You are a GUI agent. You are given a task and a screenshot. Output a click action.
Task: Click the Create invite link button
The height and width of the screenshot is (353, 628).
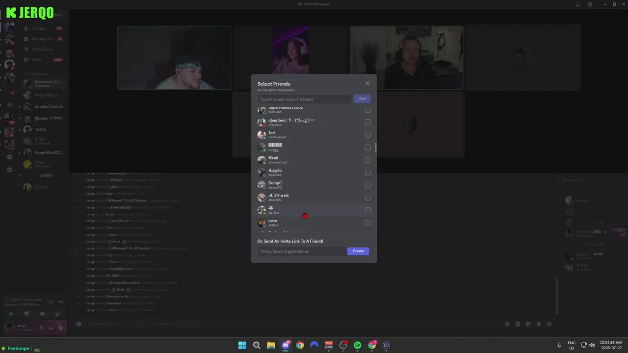pyautogui.click(x=358, y=251)
